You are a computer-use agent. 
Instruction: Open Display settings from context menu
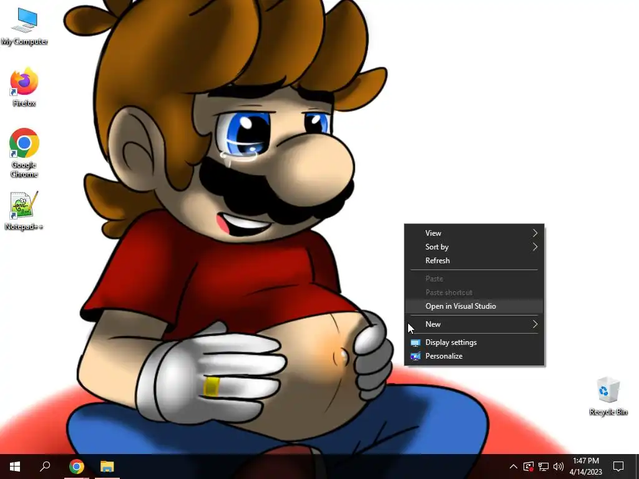474,342
